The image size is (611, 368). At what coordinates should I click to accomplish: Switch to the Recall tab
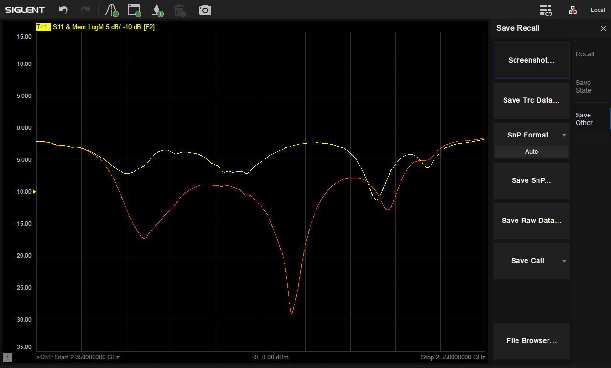point(585,54)
